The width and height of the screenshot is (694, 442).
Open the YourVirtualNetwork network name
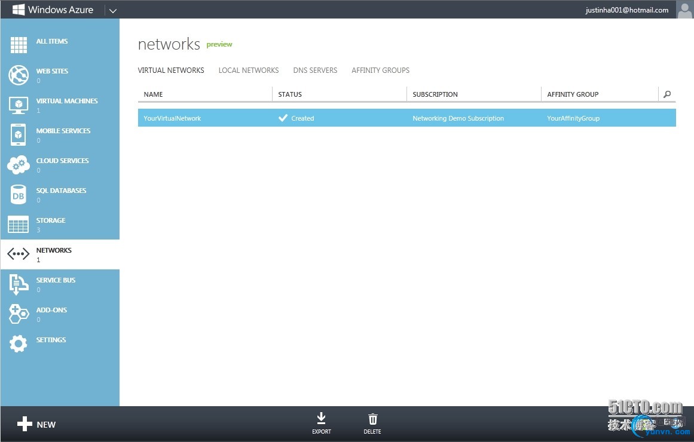coord(172,119)
